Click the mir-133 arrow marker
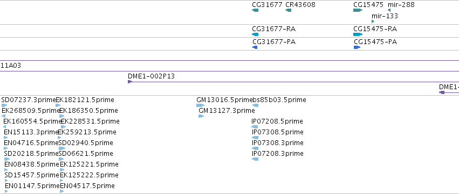This screenshot has width=459, height=194. coord(373,21)
